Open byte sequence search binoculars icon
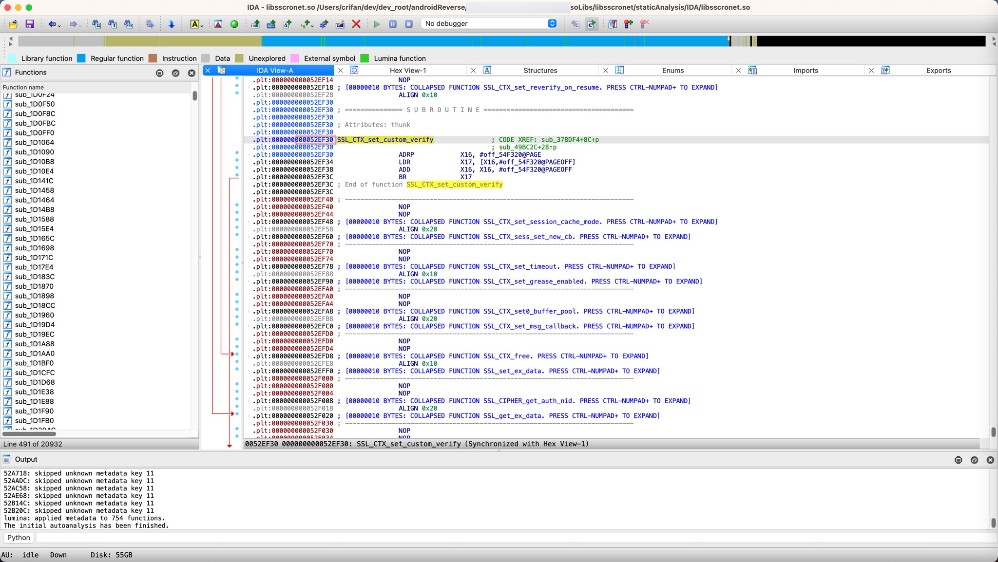This screenshot has height=562, width=998. click(129, 24)
